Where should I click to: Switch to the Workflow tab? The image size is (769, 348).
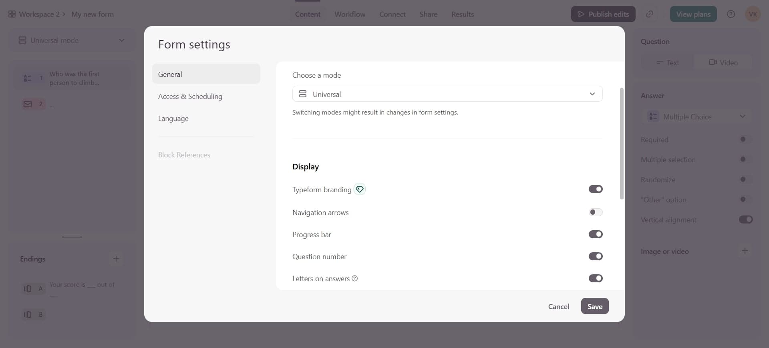point(350,14)
